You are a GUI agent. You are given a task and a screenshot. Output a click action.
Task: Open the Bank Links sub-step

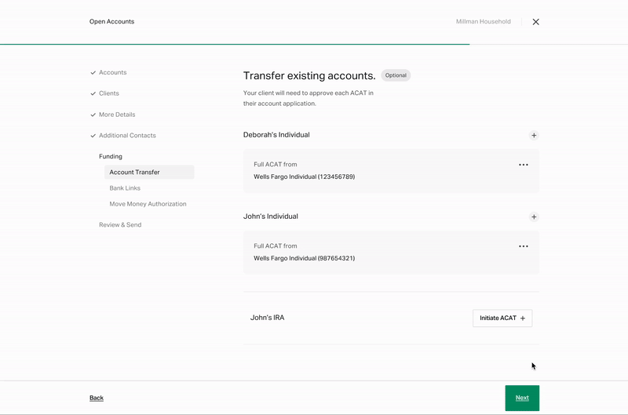pos(125,188)
